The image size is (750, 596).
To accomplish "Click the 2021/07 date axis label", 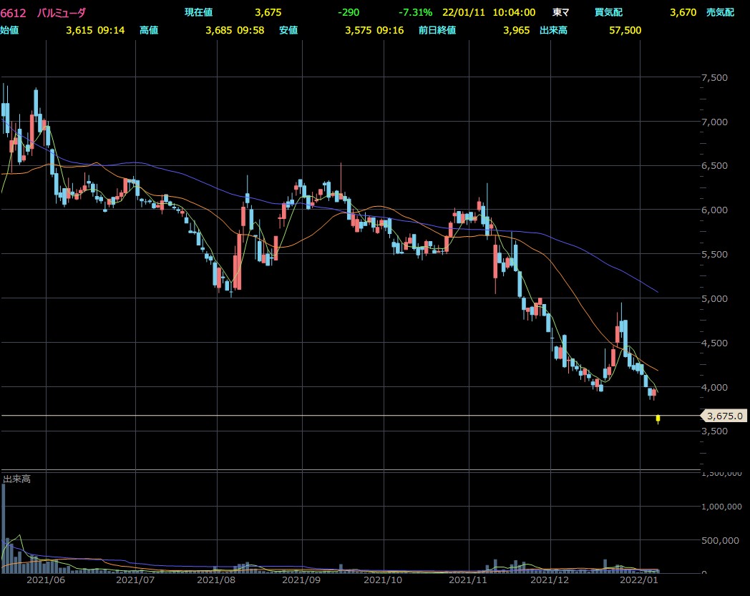I will [x=135, y=580].
